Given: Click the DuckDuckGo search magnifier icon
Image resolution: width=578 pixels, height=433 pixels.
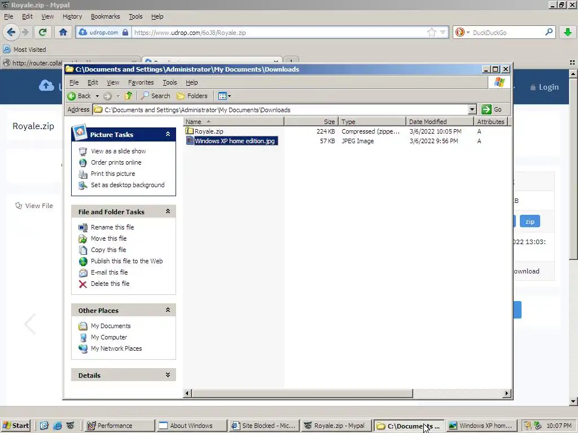Looking at the screenshot, I should 549,32.
